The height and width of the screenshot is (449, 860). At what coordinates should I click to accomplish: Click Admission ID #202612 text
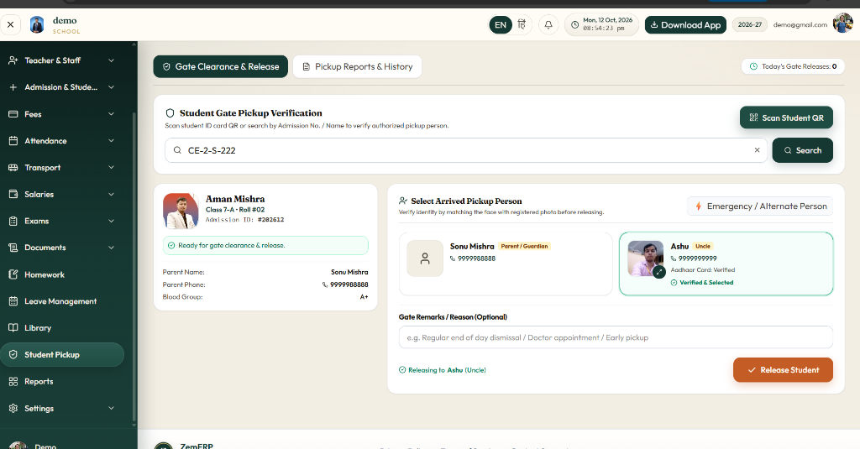pyautogui.click(x=244, y=219)
